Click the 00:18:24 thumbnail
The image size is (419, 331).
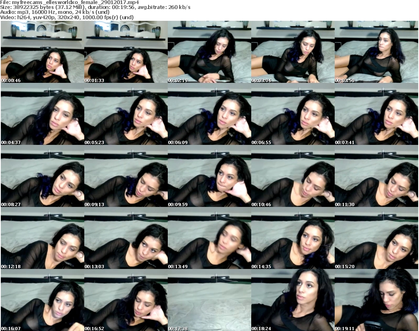pos(293,300)
